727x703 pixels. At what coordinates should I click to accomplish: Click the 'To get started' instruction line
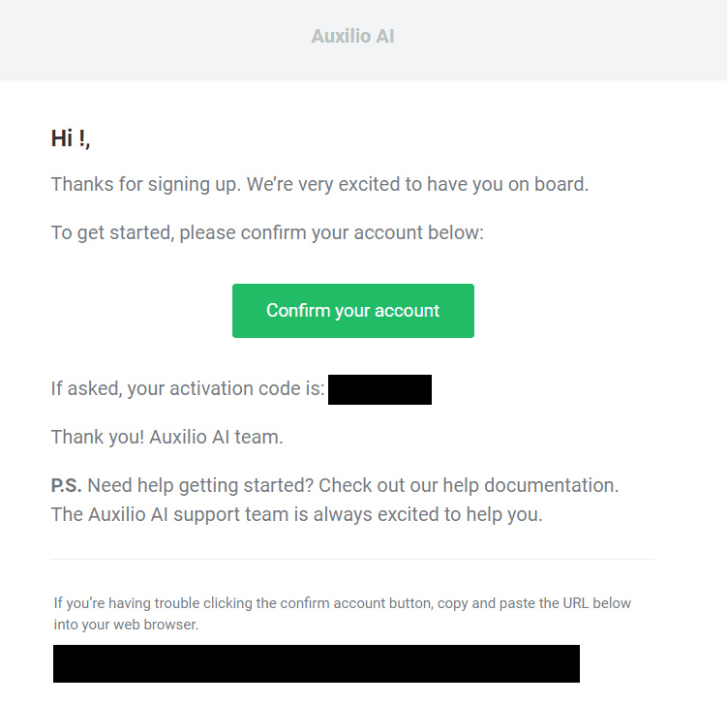tap(267, 232)
